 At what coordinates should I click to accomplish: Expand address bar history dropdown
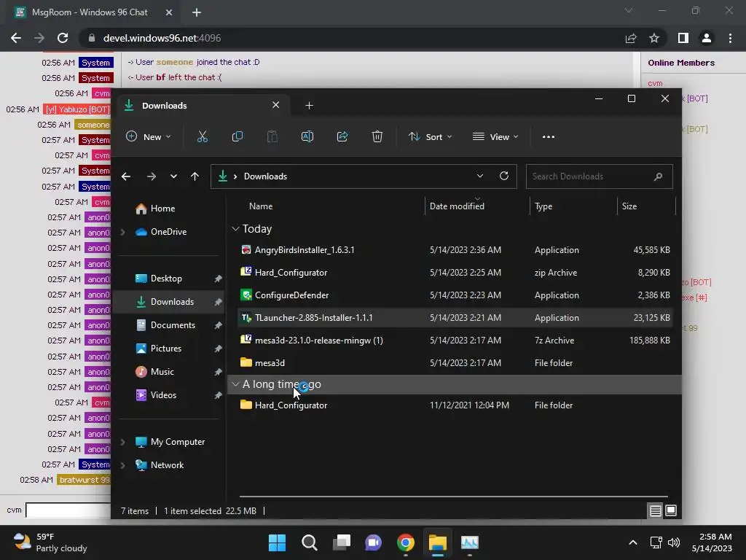click(x=480, y=176)
